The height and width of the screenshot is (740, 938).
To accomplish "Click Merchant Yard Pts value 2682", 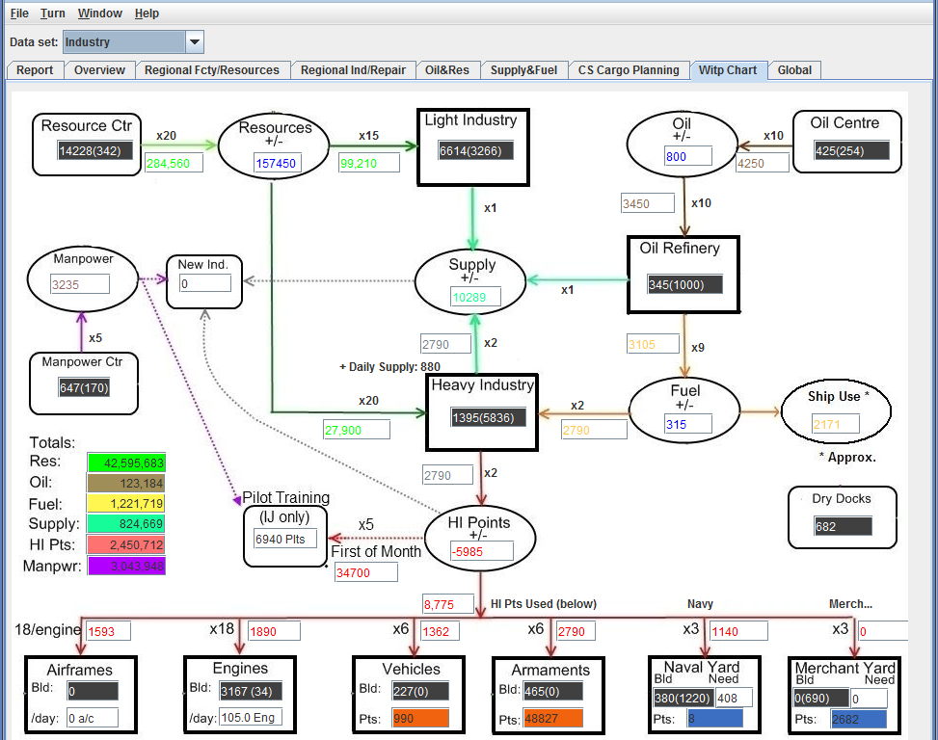I will 858,719.
